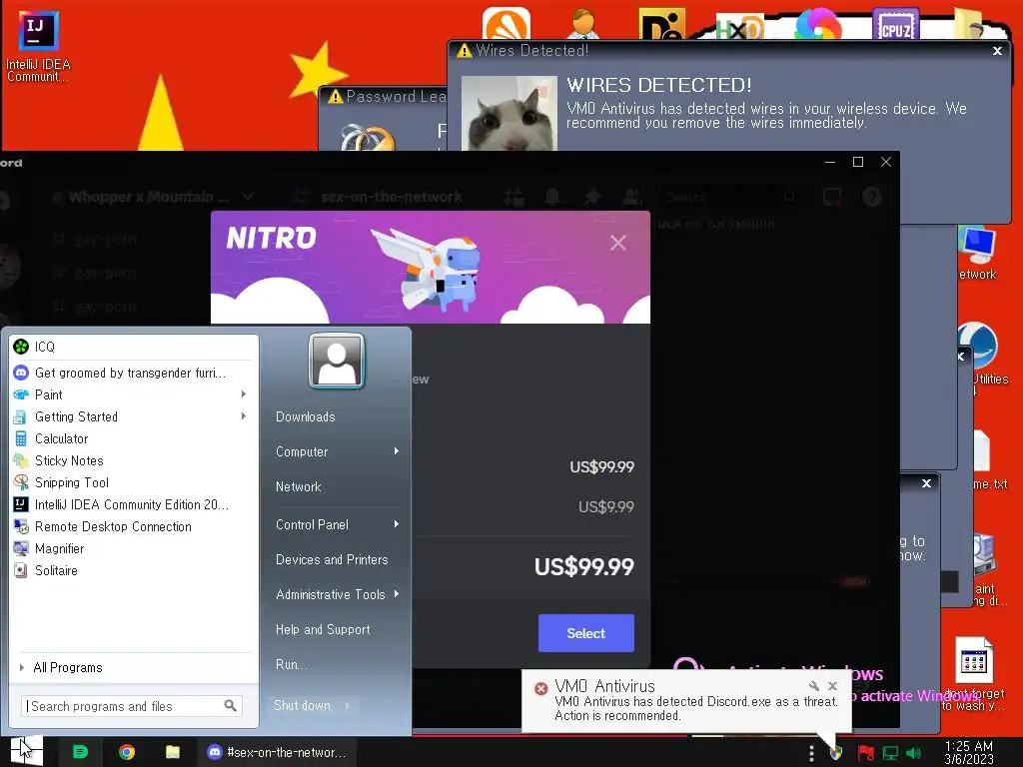
Task: Click the volume speaker tray icon
Action: [x=913, y=753]
